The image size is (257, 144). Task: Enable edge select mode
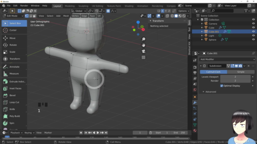31,16
